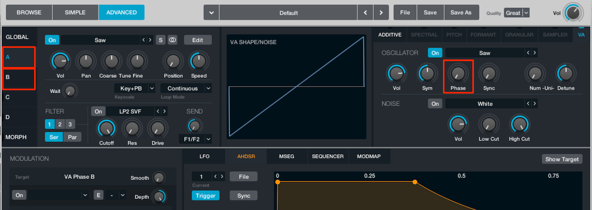The image size is (592, 210).
Task: Click the Speed knob
Action: click(x=198, y=61)
